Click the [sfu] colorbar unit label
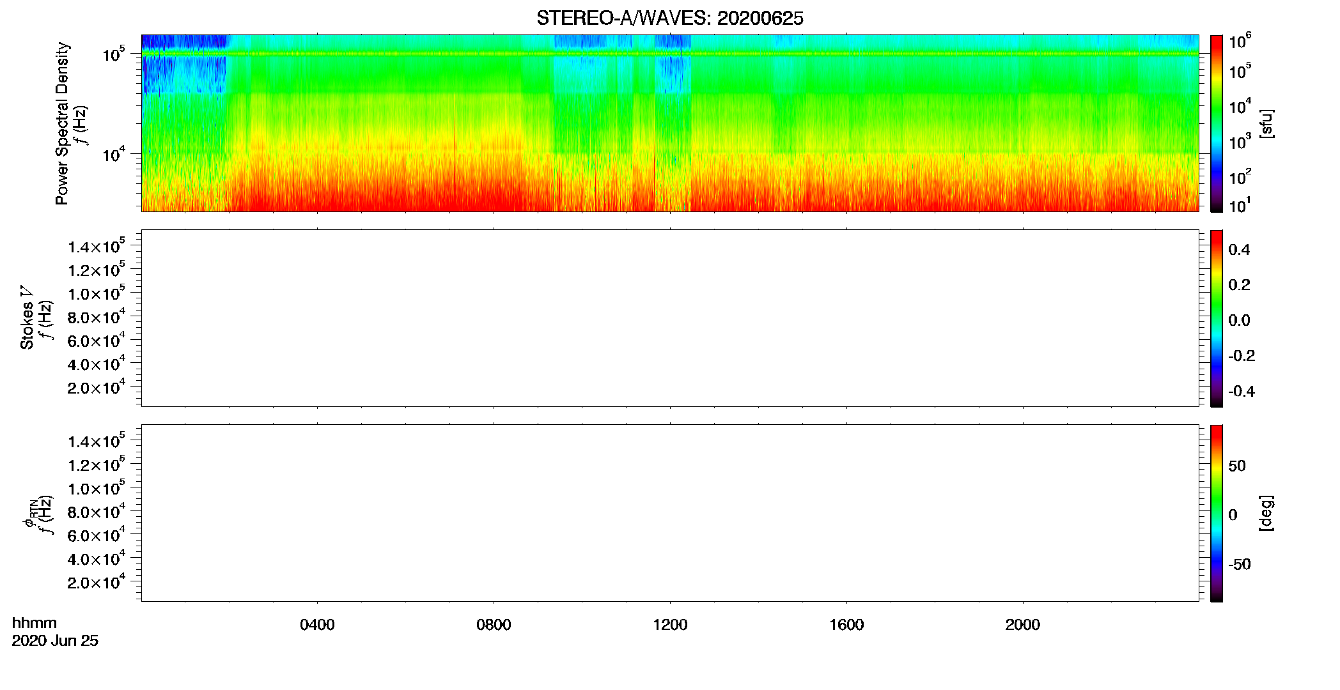The height and width of the screenshot is (690, 1340). (1266, 123)
